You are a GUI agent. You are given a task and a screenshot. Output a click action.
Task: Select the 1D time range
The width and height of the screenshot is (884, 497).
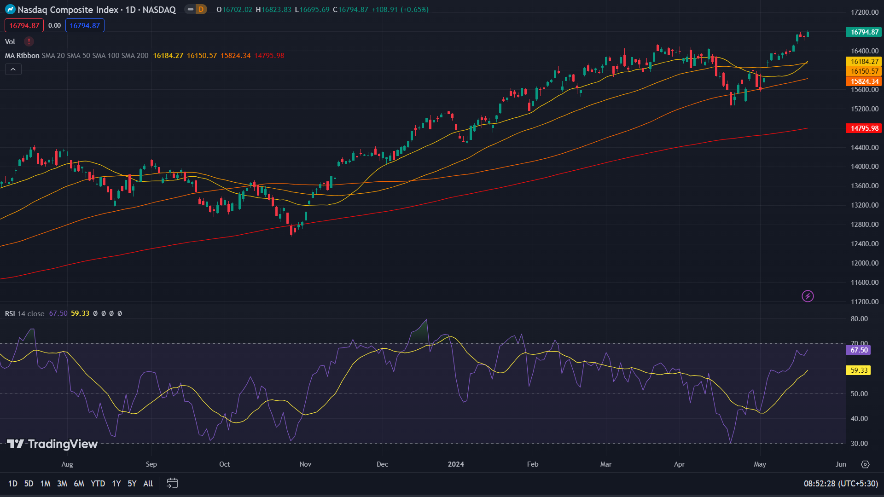[13, 484]
